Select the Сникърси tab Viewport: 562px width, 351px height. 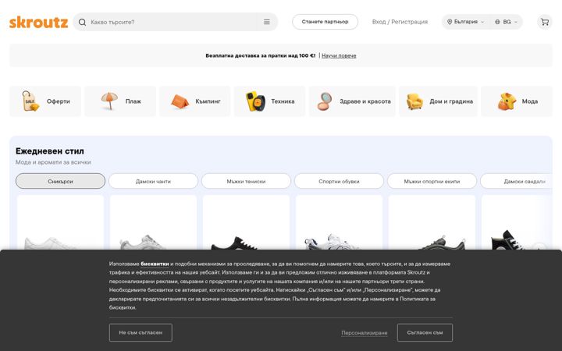[x=60, y=181]
